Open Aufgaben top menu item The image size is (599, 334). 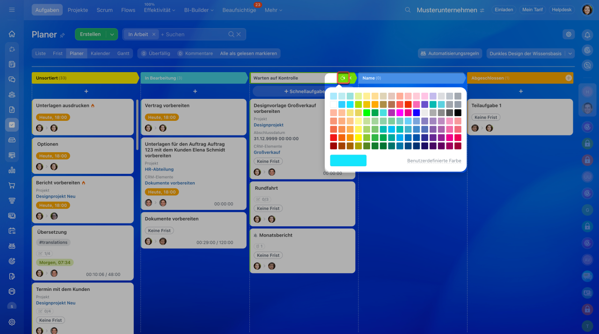pyautogui.click(x=47, y=10)
